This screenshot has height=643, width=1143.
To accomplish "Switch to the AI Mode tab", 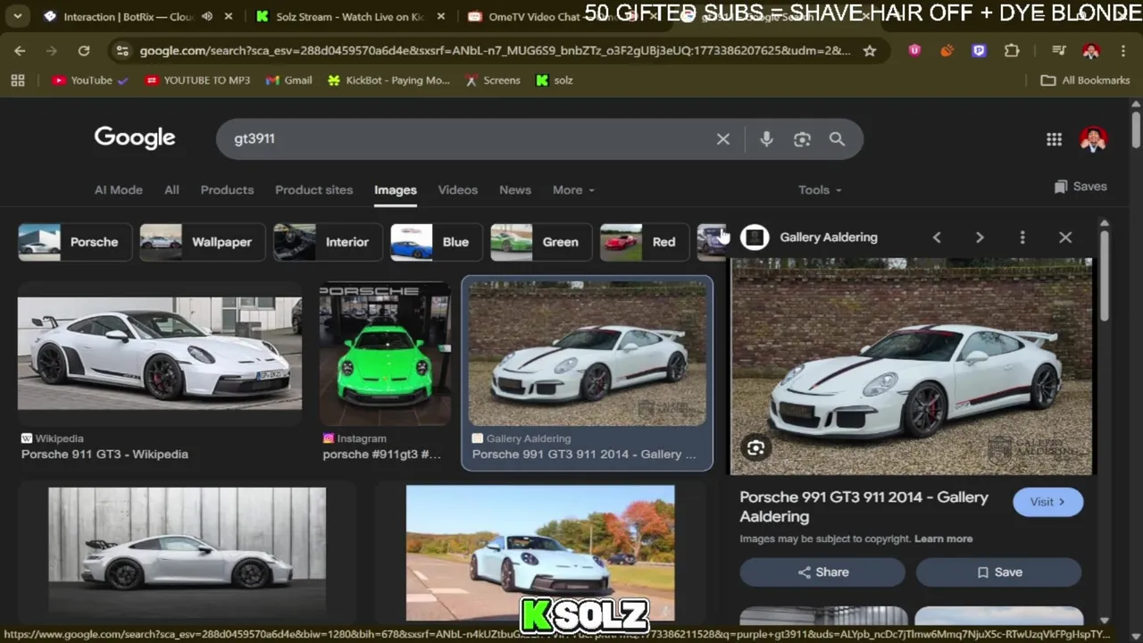I will [x=119, y=190].
